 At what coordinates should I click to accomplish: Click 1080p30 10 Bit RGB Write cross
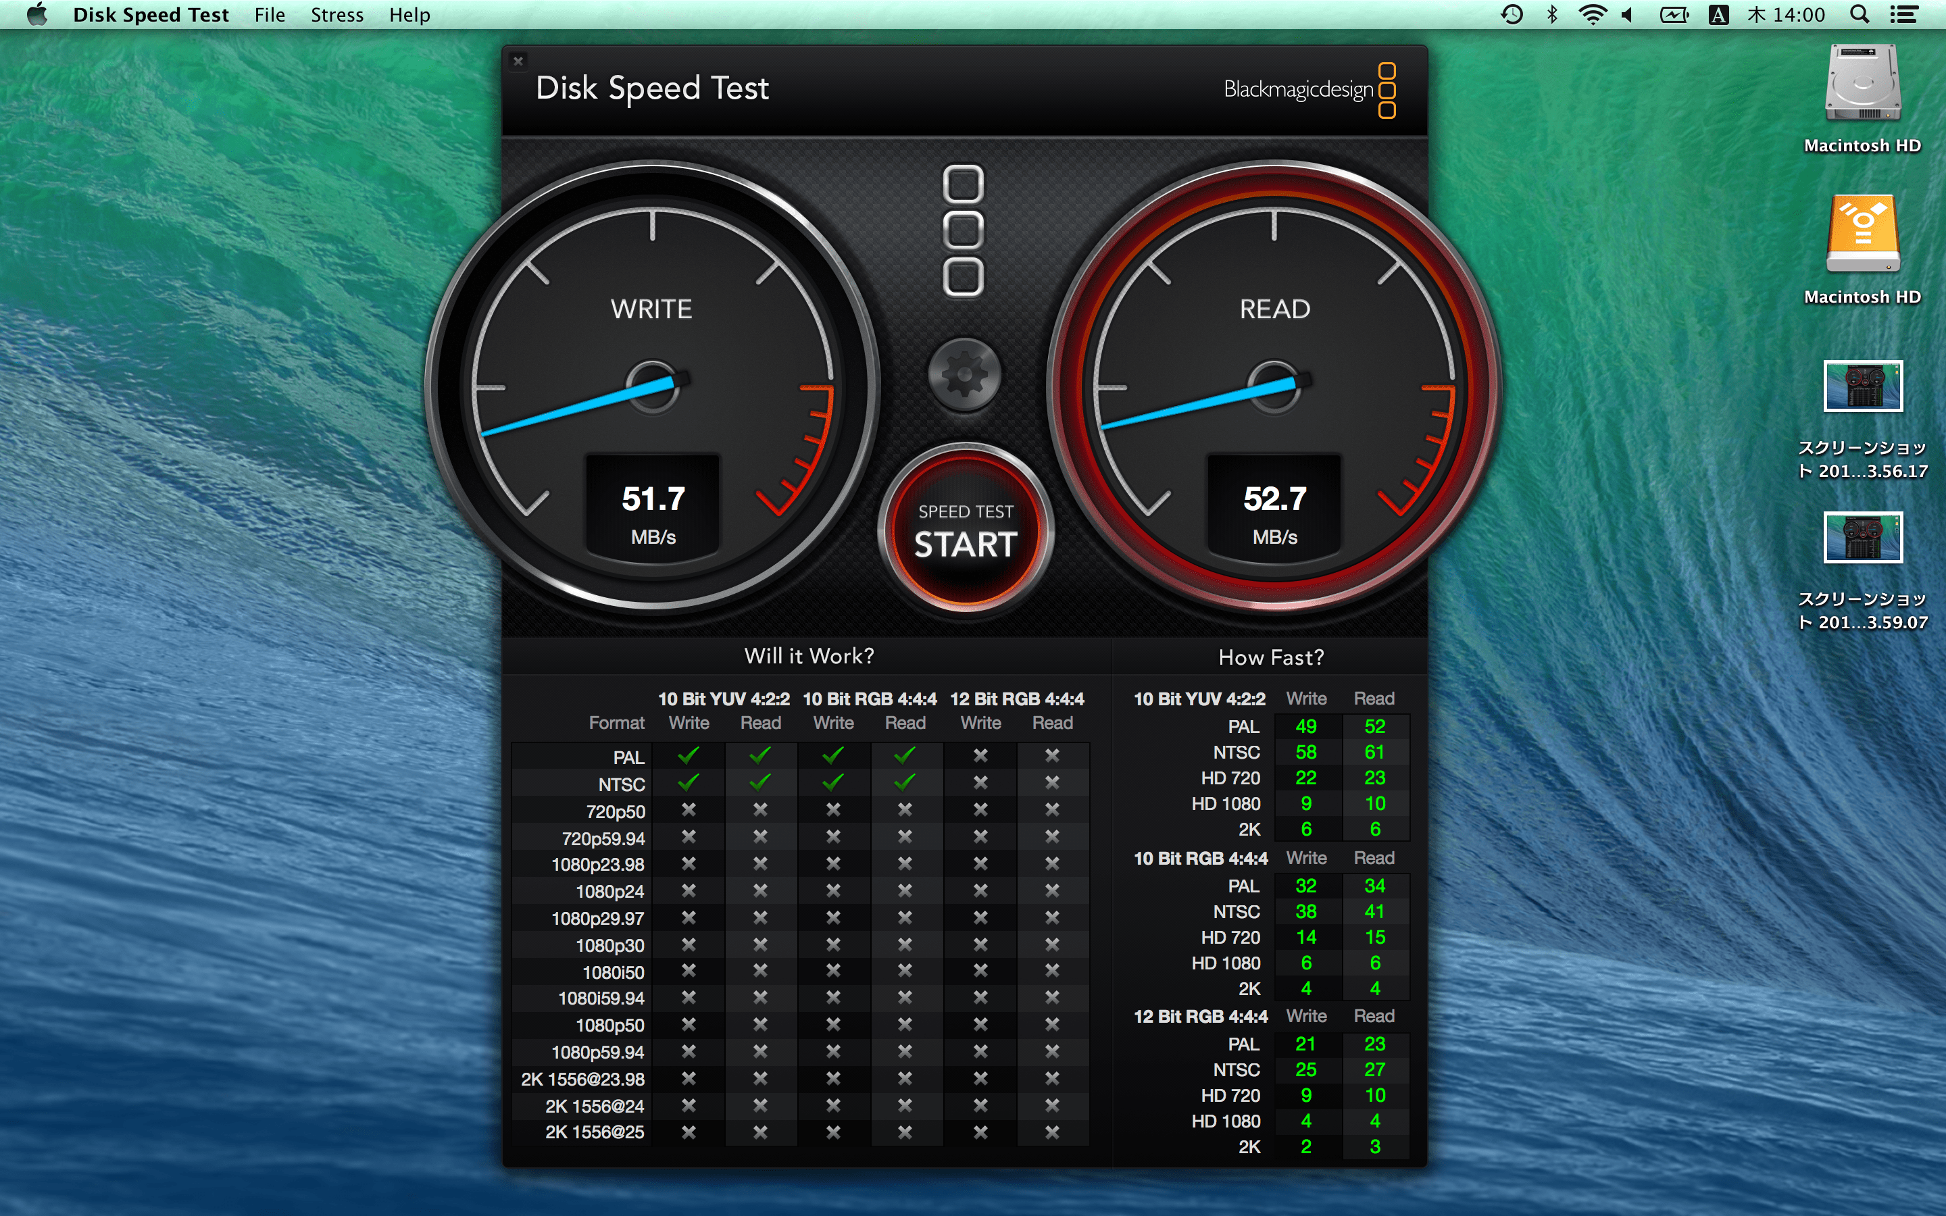[833, 944]
